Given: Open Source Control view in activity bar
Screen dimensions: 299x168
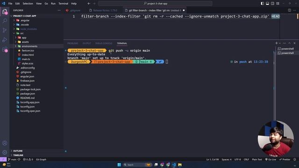Looking at the screenshot, I should tap(5, 30).
